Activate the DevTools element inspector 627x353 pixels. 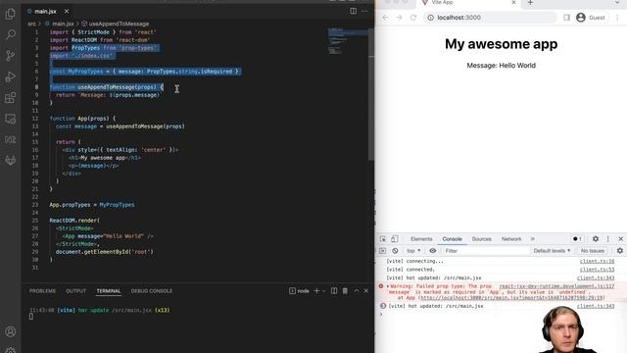tap(383, 239)
